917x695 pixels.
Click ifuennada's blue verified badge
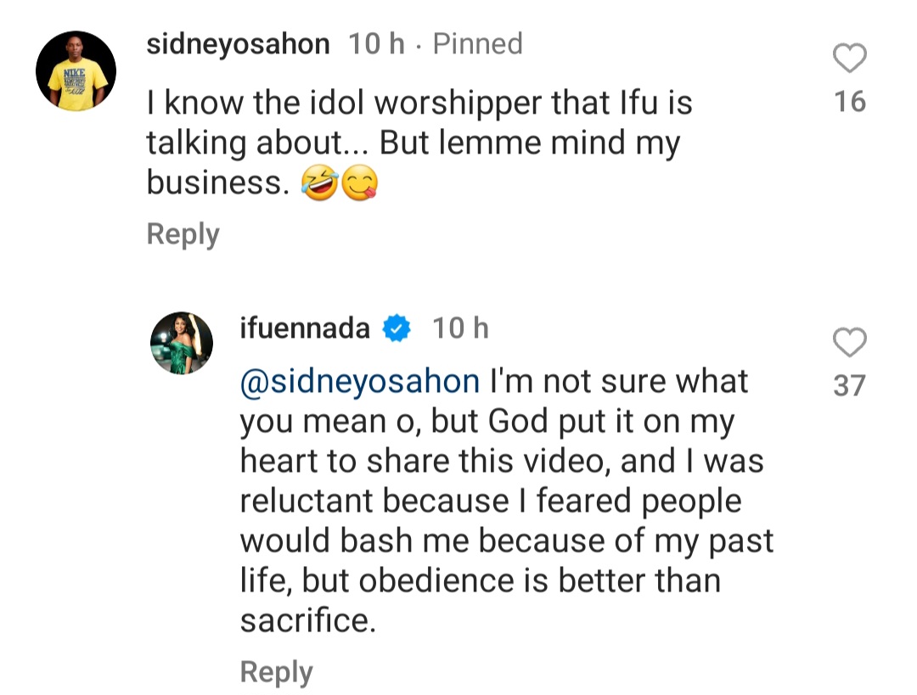click(397, 329)
